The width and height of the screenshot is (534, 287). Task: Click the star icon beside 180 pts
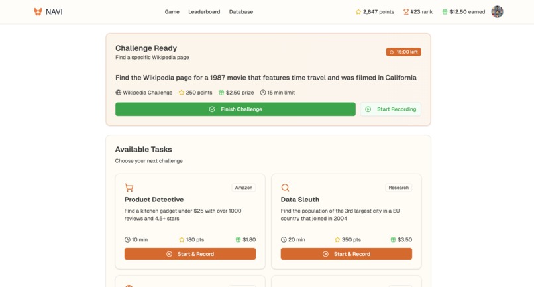[182, 240]
